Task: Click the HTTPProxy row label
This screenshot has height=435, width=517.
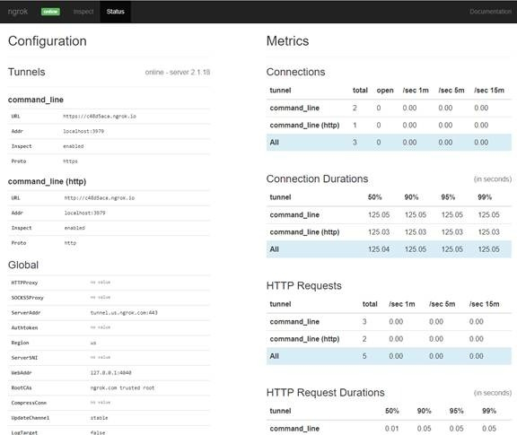Action: pos(24,283)
